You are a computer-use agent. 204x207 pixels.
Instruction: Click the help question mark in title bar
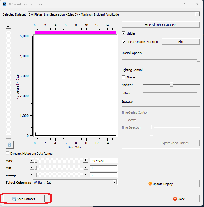click(x=184, y=4)
